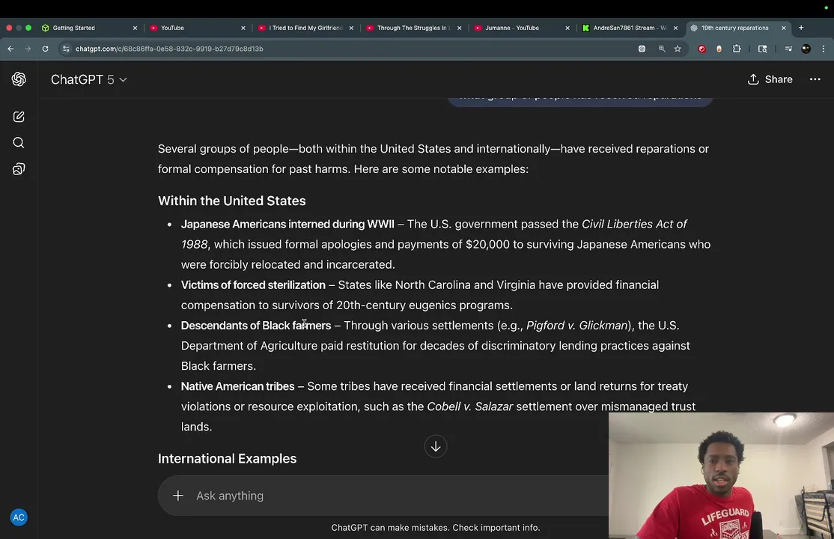Click the plus attach icon in composer

tap(178, 496)
